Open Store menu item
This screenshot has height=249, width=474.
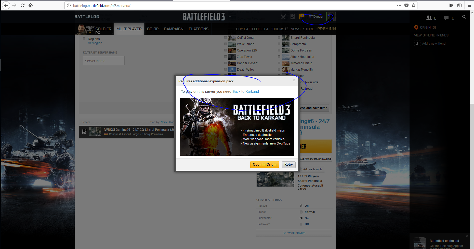point(308,29)
